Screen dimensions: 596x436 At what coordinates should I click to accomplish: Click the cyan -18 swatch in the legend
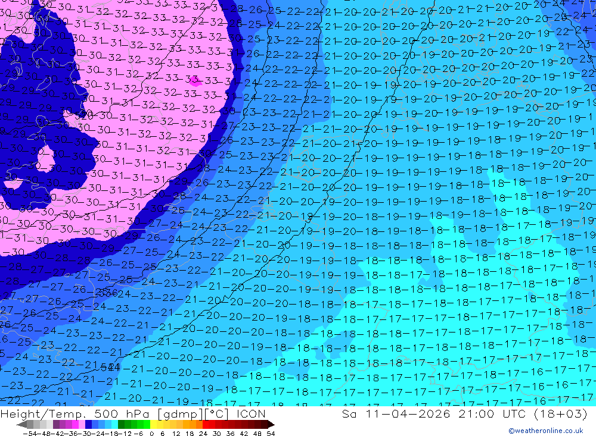(114, 424)
